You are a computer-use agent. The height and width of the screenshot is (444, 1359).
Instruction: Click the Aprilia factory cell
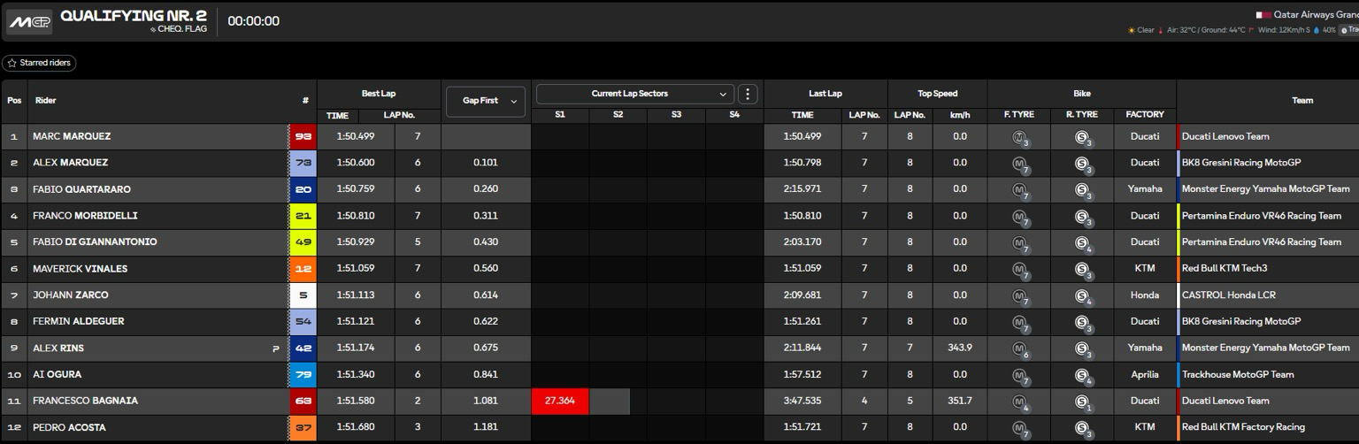coord(1145,375)
